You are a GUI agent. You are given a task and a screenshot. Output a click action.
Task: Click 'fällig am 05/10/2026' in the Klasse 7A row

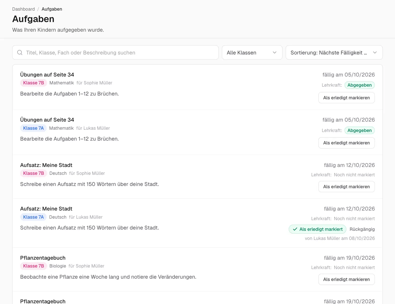coord(349,120)
